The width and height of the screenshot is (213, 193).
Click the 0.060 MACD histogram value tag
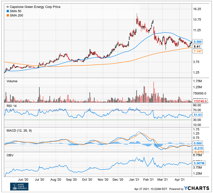click(198, 143)
